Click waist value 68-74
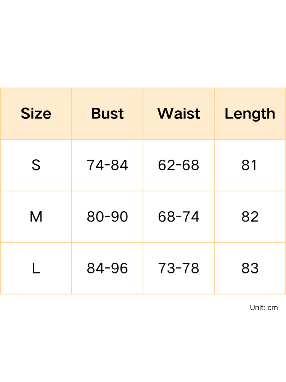The width and height of the screenshot is (286, 382). [x=179, y=217]
